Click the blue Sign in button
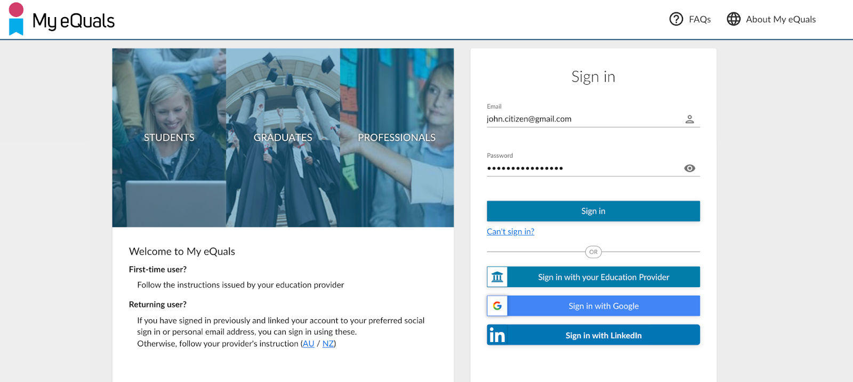 point(593,211)
